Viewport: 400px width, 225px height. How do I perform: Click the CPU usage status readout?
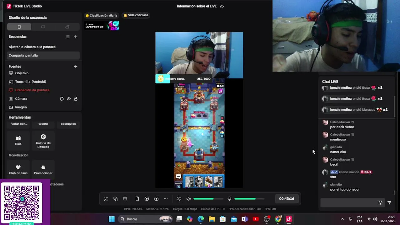pyautogui.click(x=133, y=209)
